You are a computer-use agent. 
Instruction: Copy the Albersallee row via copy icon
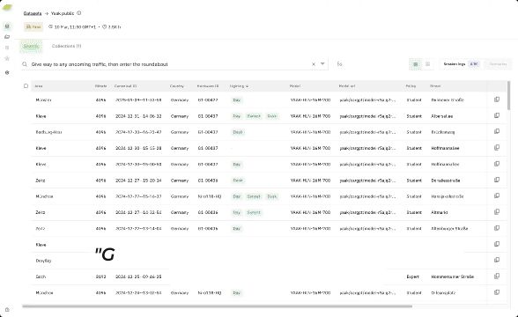click(497, 115)
